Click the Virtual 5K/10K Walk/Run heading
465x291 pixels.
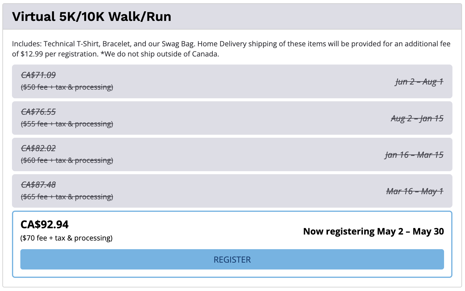pyautogui.click(x=92, y=16)
